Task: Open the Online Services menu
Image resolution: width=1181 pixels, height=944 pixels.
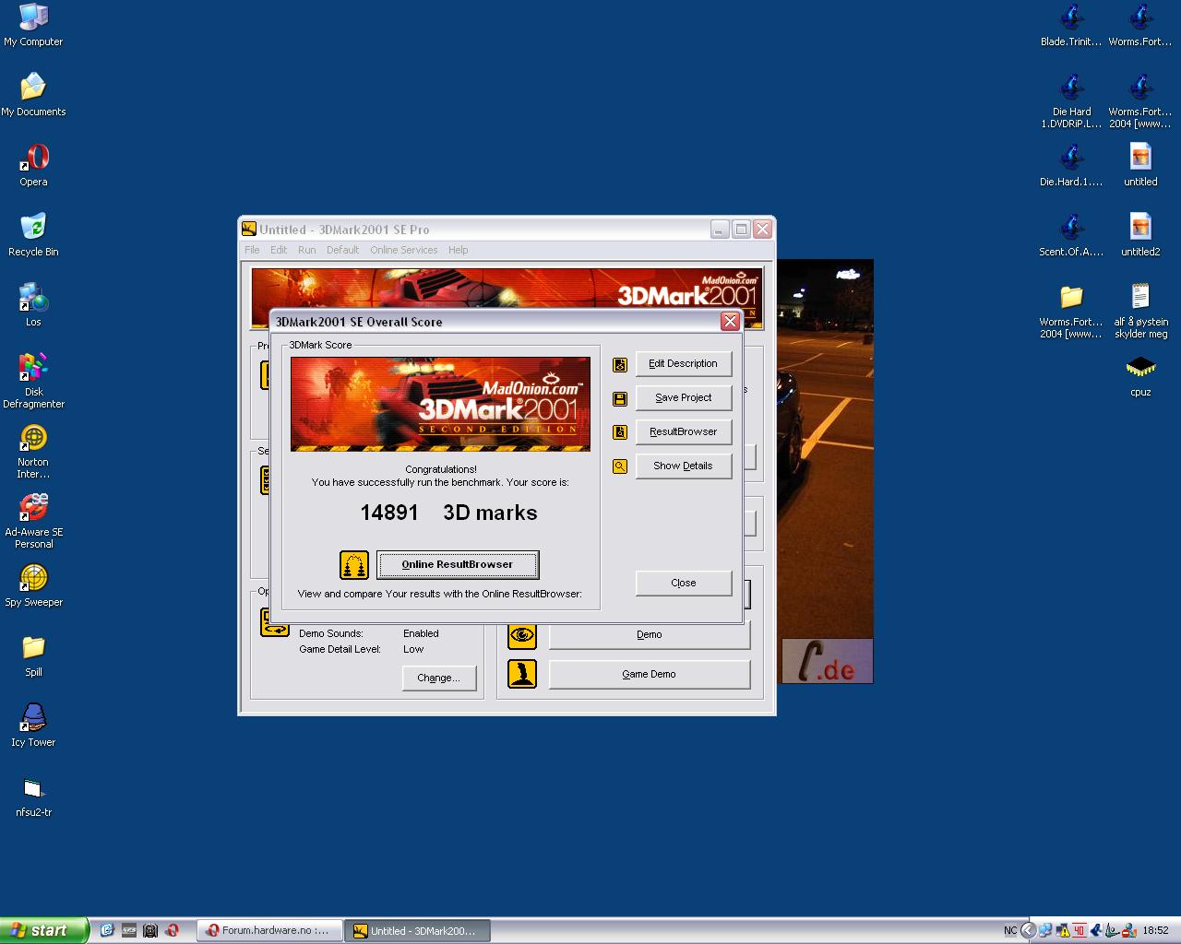Action: click(x=404, y=250)
